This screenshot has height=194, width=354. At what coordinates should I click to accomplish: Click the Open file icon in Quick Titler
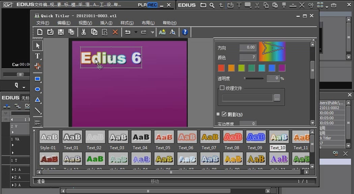point(50,32)
